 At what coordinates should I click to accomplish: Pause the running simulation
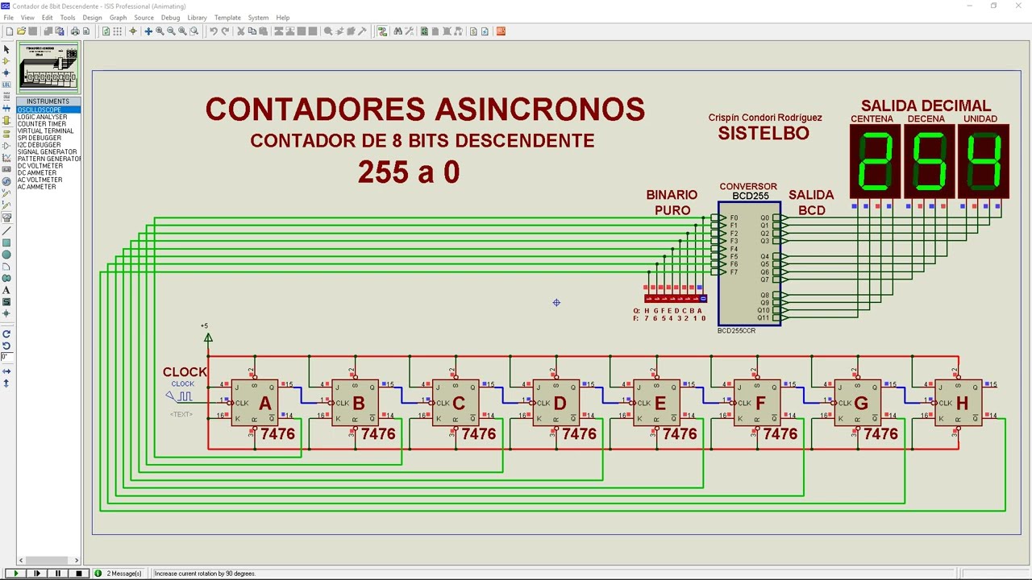coord(57,574)
